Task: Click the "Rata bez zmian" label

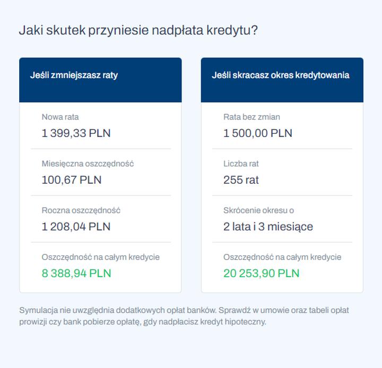Action: point(251,117)
